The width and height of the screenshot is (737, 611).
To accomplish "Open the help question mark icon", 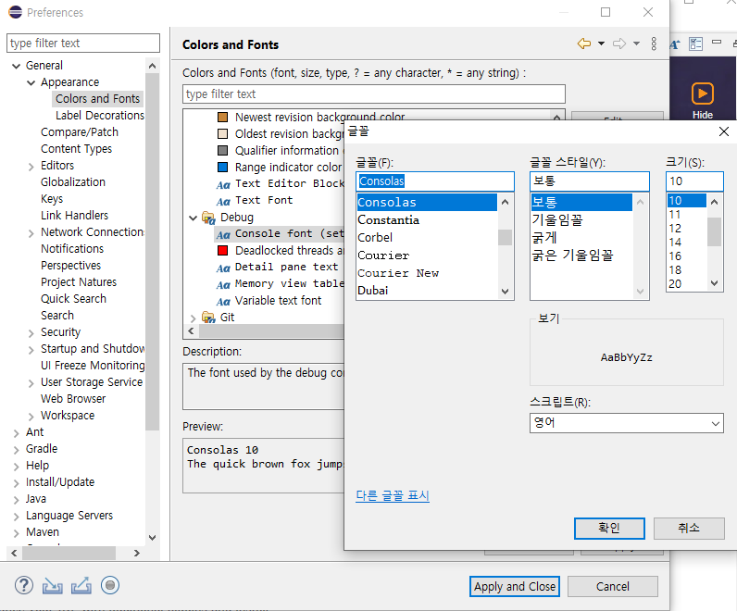I will tap(24, 586).
